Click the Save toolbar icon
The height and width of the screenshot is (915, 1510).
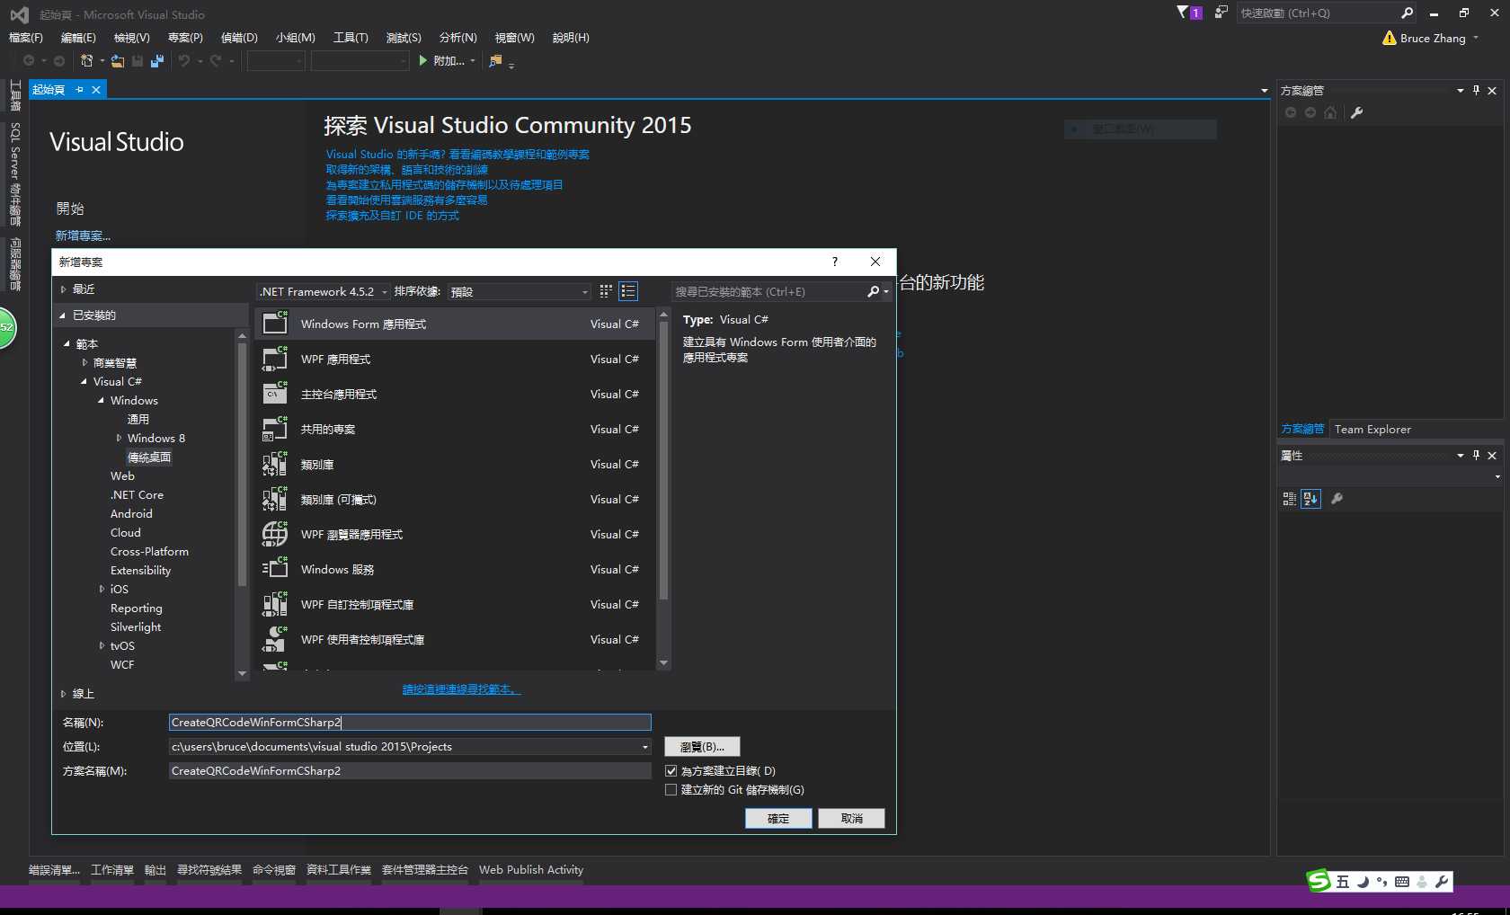pyautogui.click(x=138, y=60)
